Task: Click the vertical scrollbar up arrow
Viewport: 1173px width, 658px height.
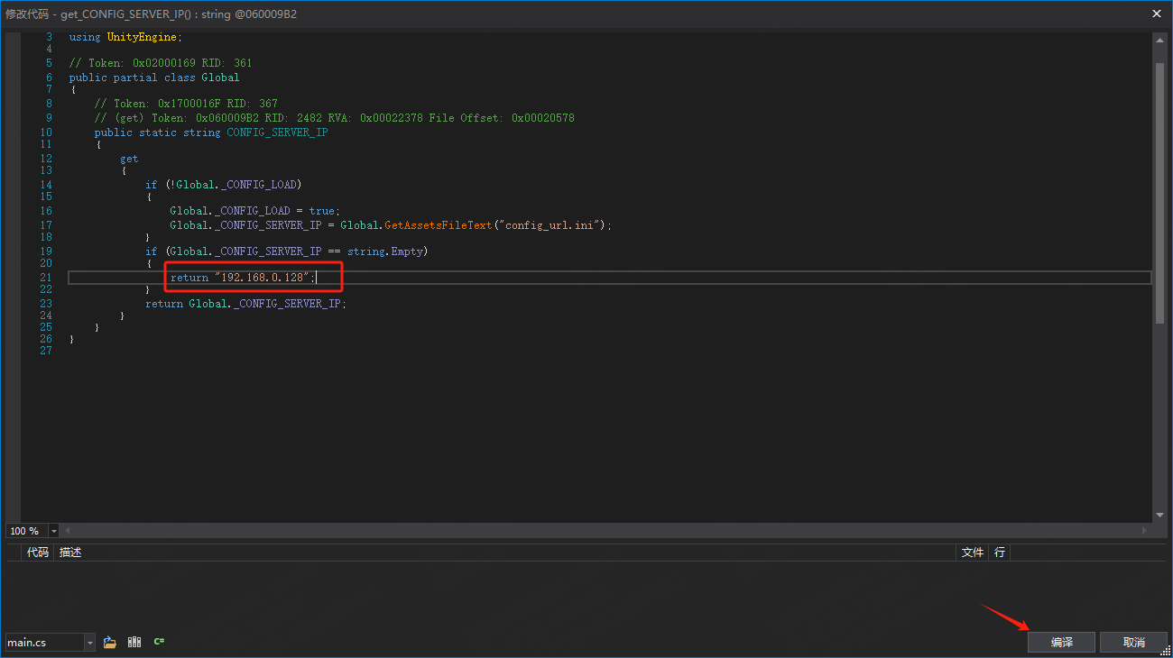Action: pyautogui.click(x=1159, y=41)
